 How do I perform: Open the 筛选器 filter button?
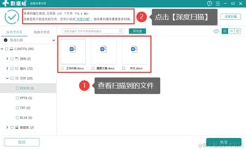click(137, 31)
